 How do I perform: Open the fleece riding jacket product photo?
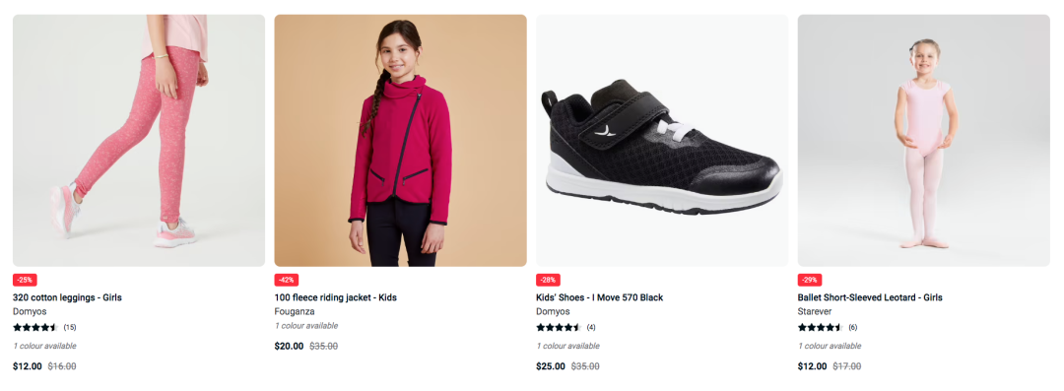[400, 141]
